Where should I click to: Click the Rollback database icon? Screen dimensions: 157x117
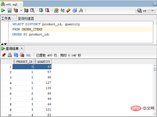(x=47, y=10)
